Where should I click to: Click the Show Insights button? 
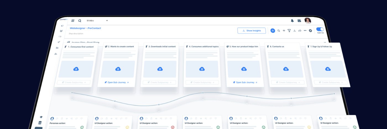coord(252,31)
